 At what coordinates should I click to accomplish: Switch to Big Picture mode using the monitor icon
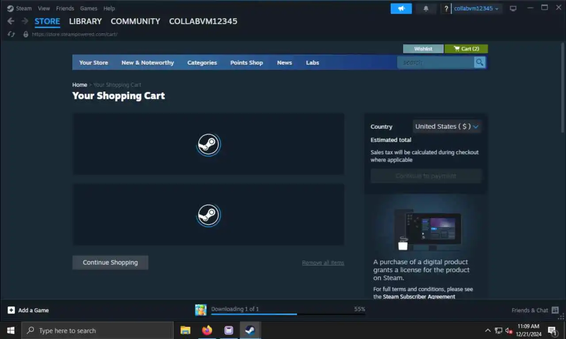tap(513, 8)
